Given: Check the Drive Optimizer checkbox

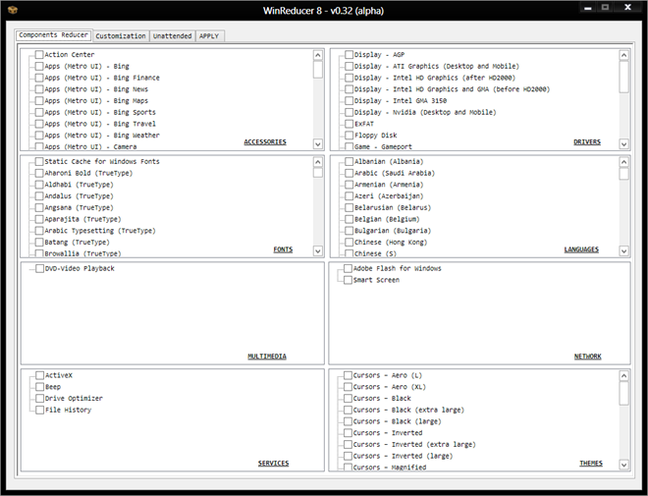Looking at the screenshot, I should click(39, 399).
